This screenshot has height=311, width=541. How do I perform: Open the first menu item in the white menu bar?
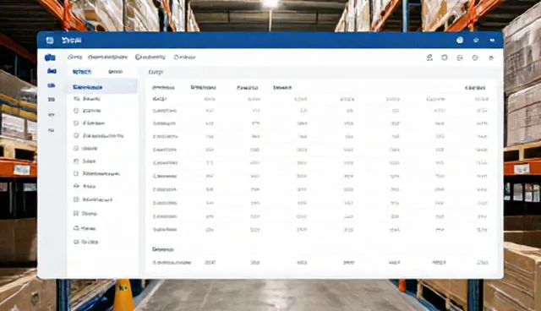pyautogui.click(x=75, y=57)
